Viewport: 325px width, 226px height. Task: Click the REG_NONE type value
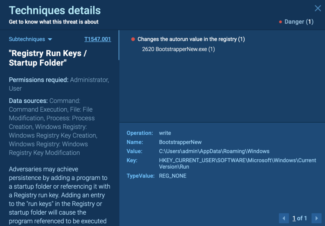pos(172,176)
